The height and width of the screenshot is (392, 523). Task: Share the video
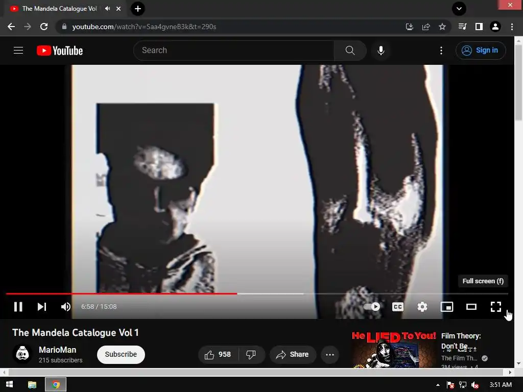pyautogui.click(x=293, y=354)
